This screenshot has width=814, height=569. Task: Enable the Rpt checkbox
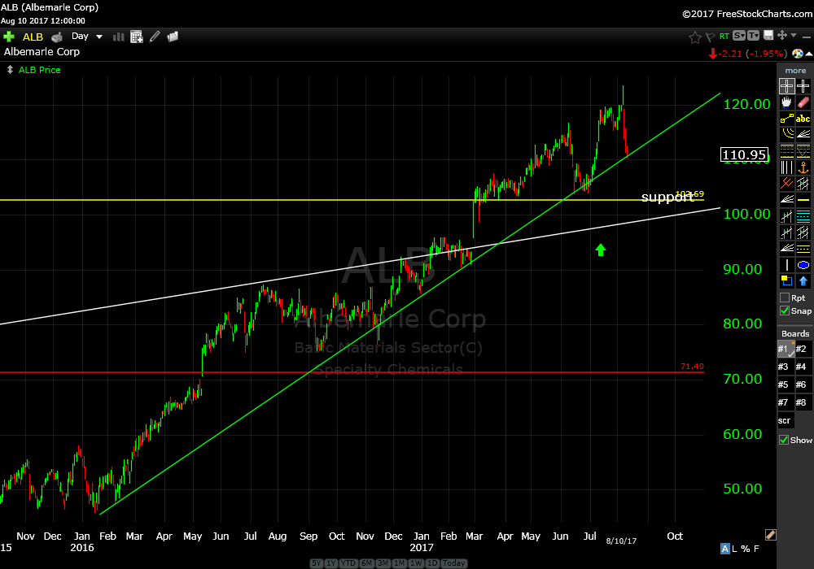point(785,298)
